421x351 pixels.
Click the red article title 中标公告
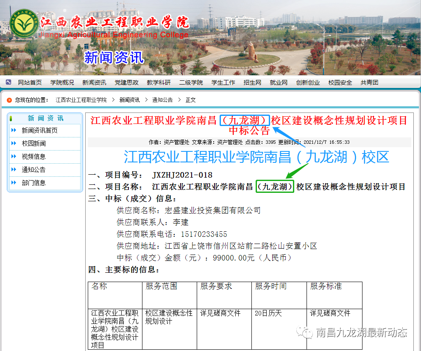(x=249, y=131)
